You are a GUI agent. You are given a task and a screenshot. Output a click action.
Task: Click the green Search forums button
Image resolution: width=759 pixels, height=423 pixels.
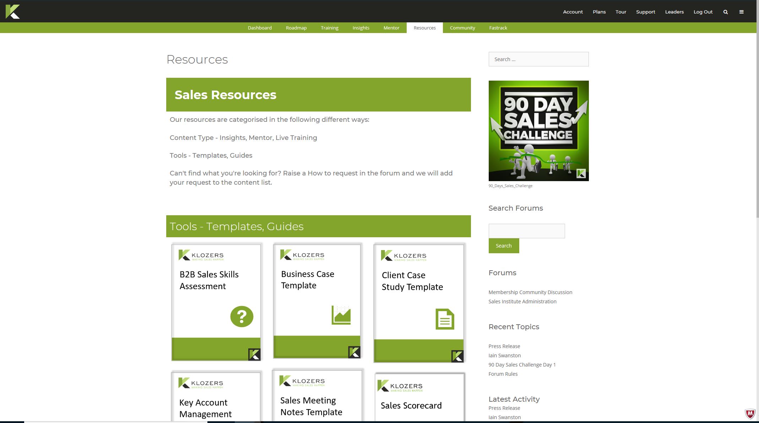(504, 246)
